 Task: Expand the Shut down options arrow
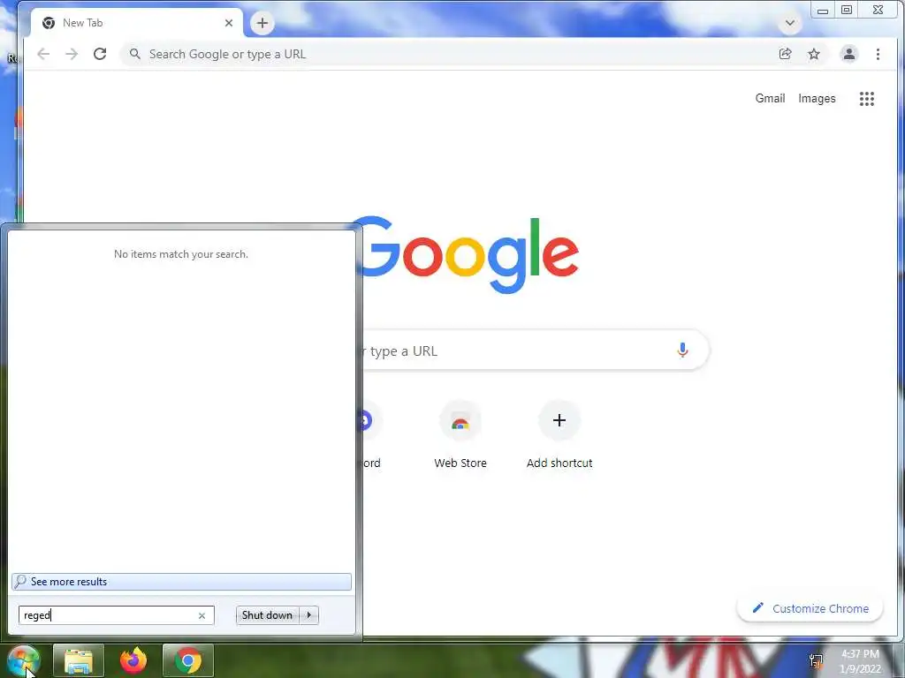(308, 615)
